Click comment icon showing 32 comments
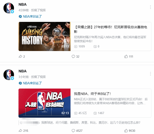Viewport: 154px width, 134px height. tap(73, 57)
